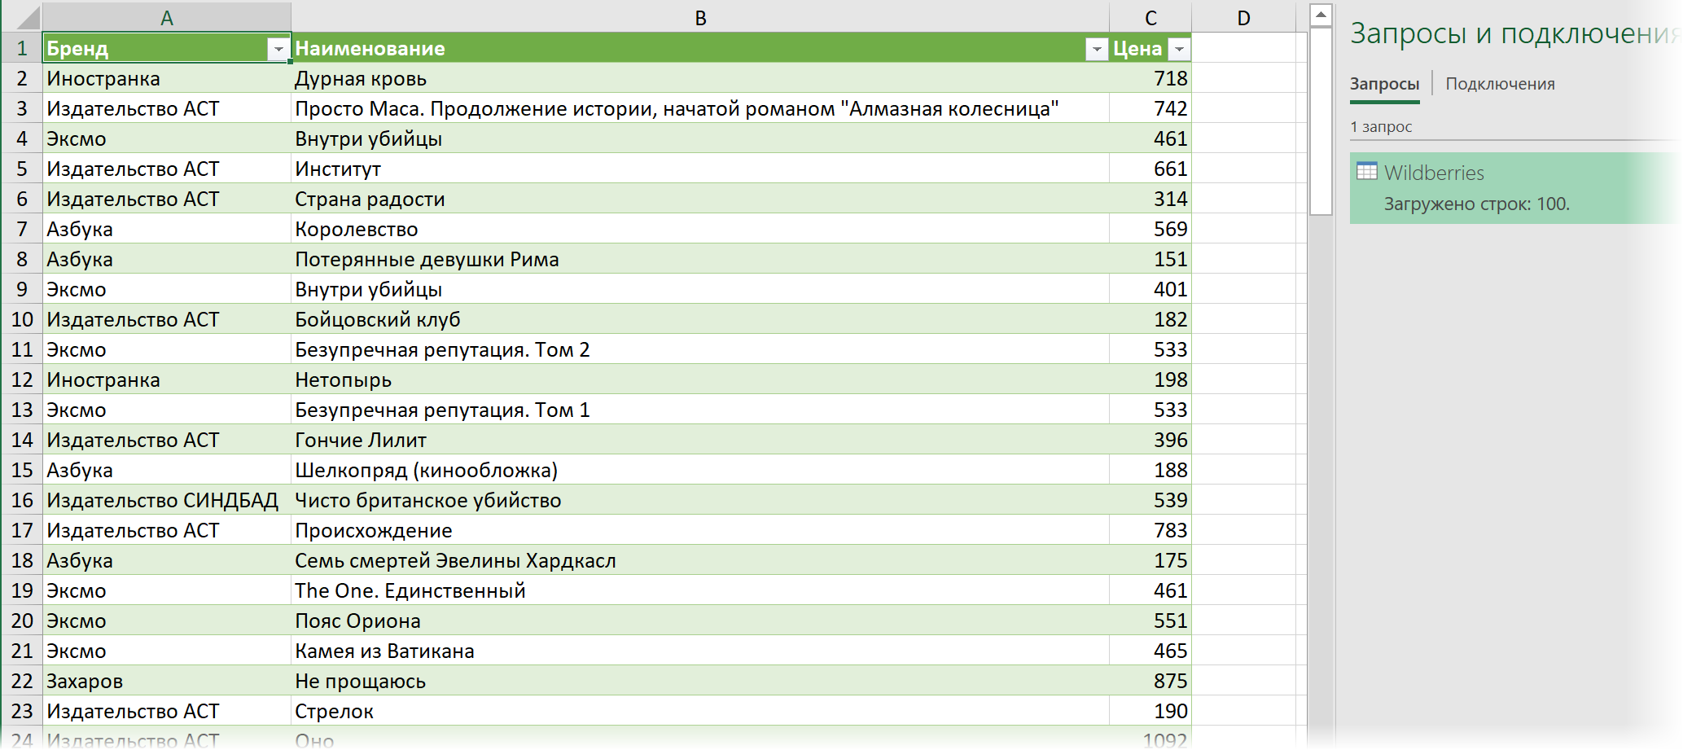1683x750 pixels.
Task: Click the cell 'Дурная кровь'
Action: tap(700, 78)
